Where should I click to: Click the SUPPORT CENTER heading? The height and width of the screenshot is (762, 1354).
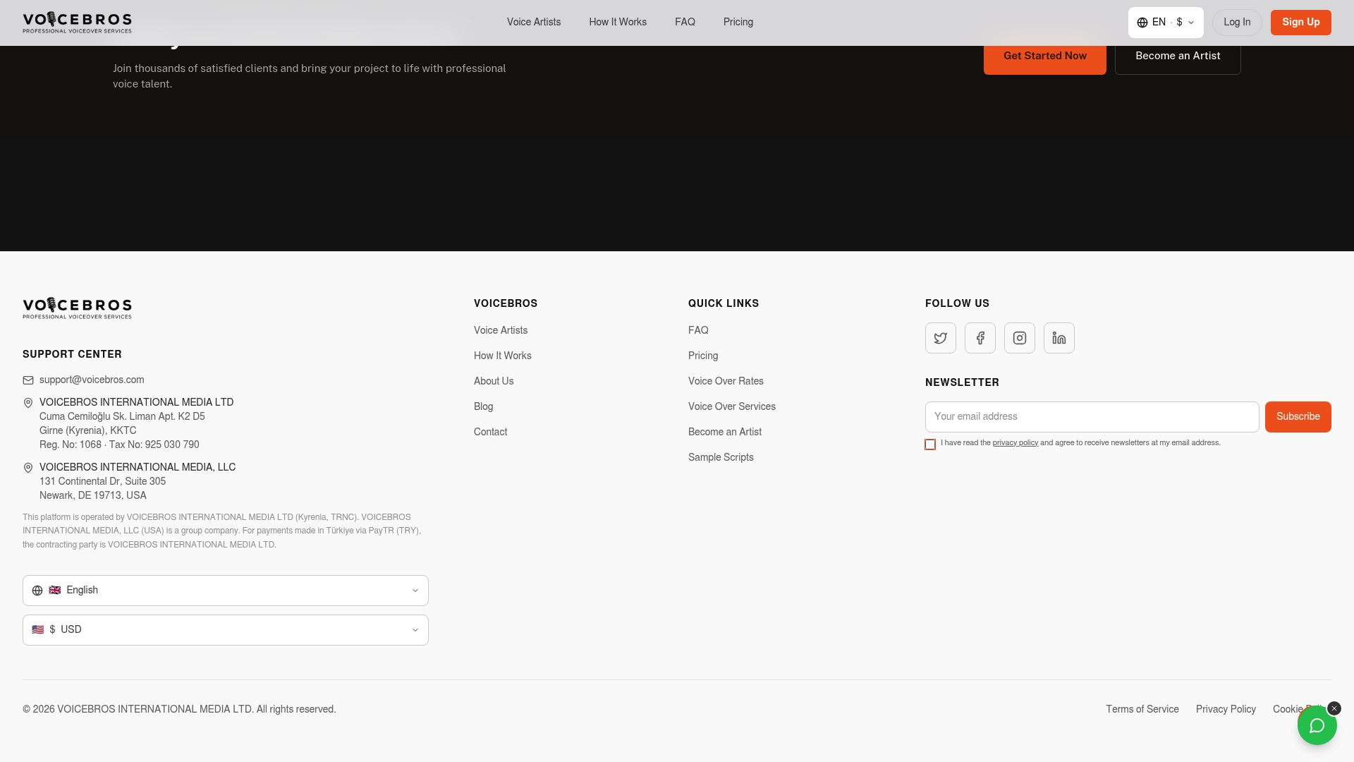tap(72, 354)
